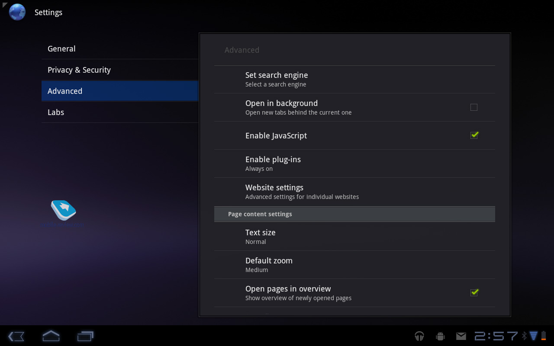This screenshot has width=554, height=346.
Task: Tap the headphones notification icon
Action: click(x=419, y=336)
